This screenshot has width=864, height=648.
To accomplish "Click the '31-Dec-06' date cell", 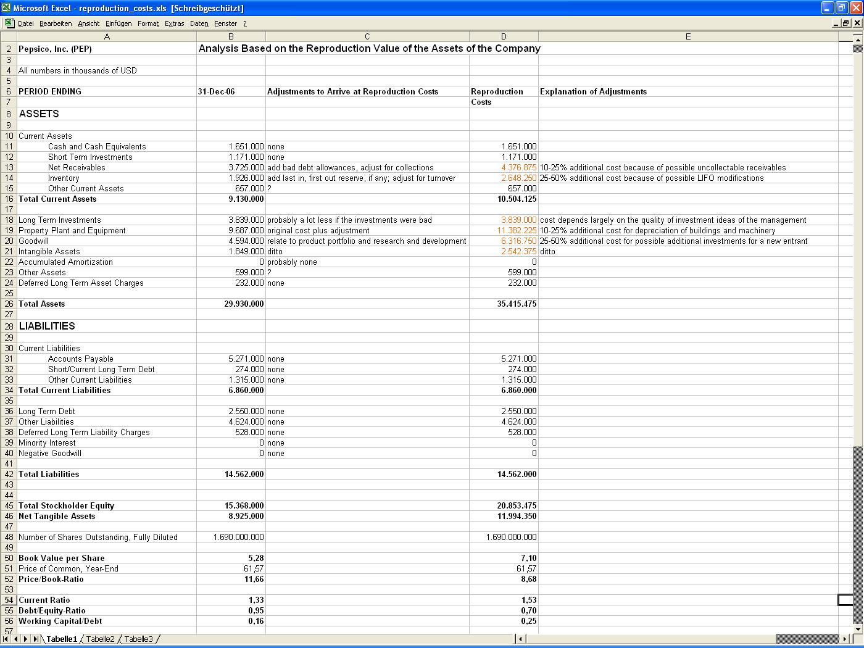I will [x=231, y=91].
